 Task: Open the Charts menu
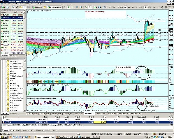tap(21, 4)
